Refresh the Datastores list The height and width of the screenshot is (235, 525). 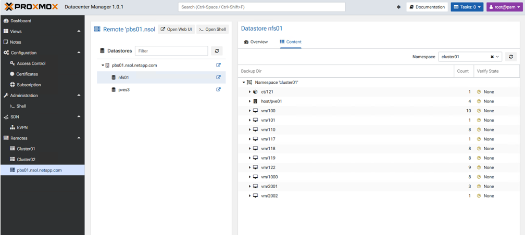[x=217, y=51]
